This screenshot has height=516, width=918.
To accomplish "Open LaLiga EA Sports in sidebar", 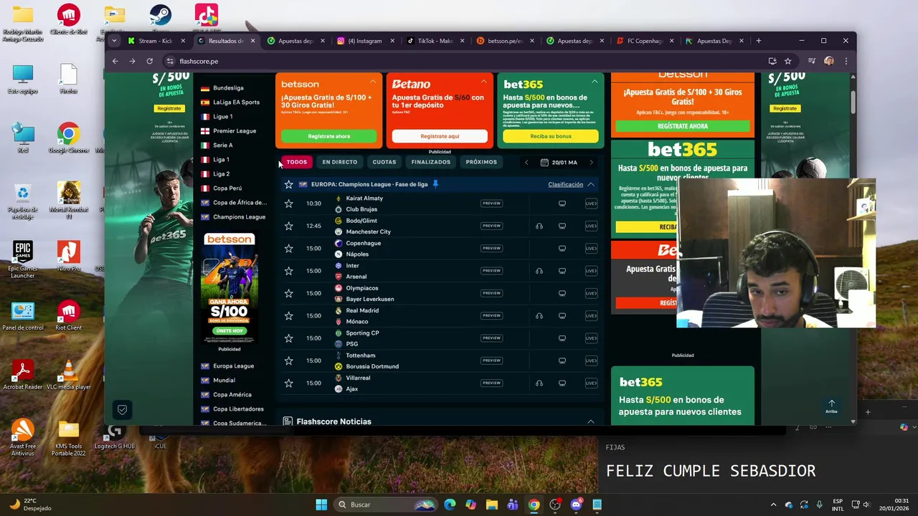I will point(236,102).
